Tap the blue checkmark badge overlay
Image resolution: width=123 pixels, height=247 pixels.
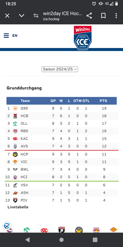7,226
